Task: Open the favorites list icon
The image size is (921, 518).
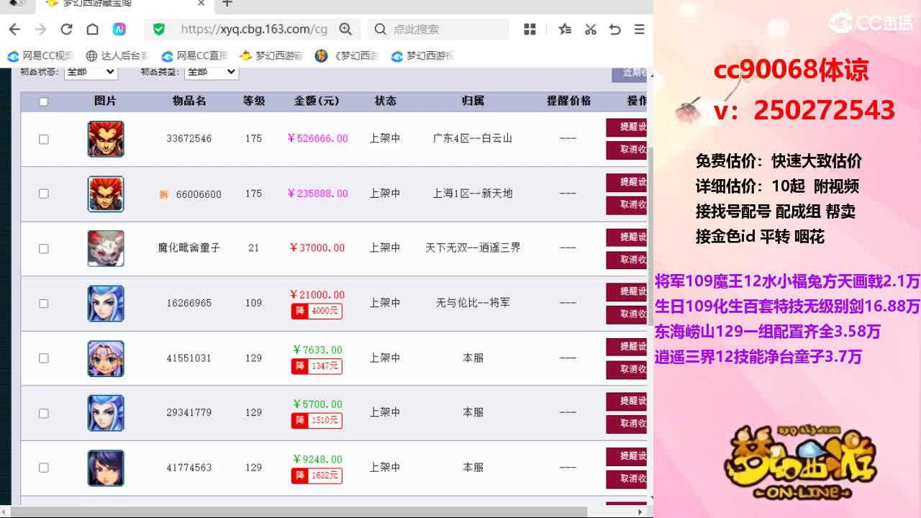Action: tap(565, 29)
